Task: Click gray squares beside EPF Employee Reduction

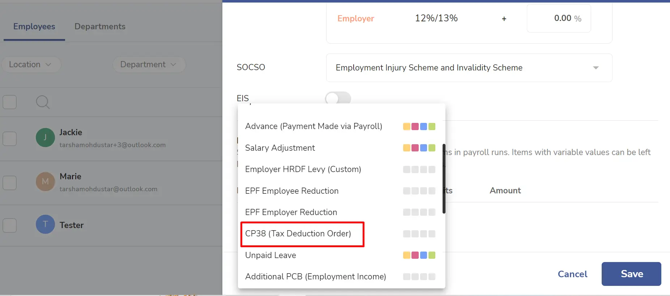Action: coord(419,191)
